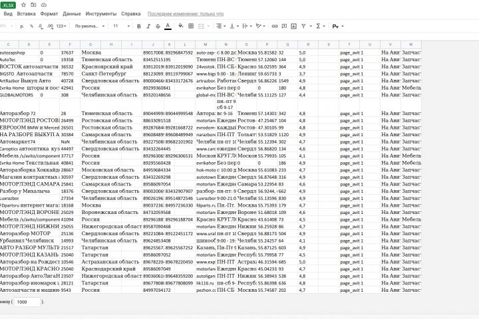Open the horizontal align dropdown
This screenshot has height=319, width=479.
(221, 27)
